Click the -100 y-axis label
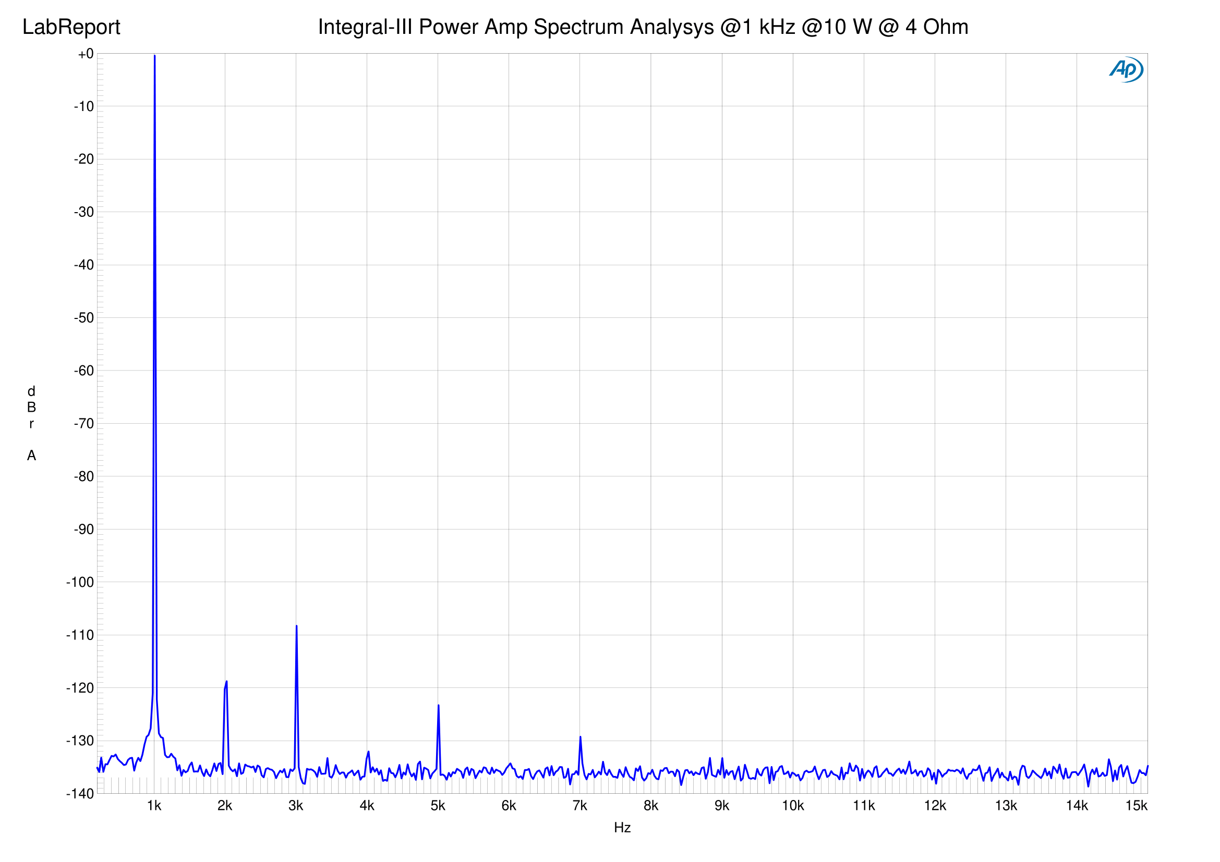The image size is (1220, 862). [x=80, y=582]
